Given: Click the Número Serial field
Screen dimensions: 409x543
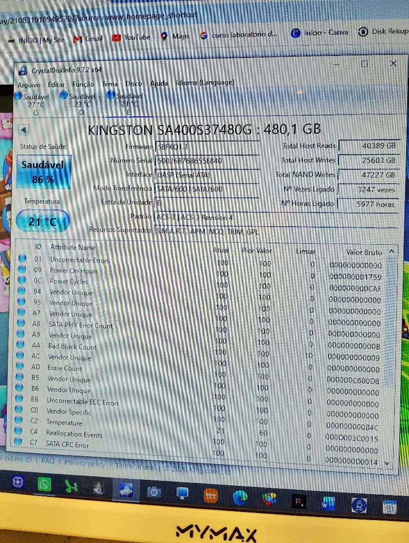Looking at the screenshot, I should pos(207,161).
